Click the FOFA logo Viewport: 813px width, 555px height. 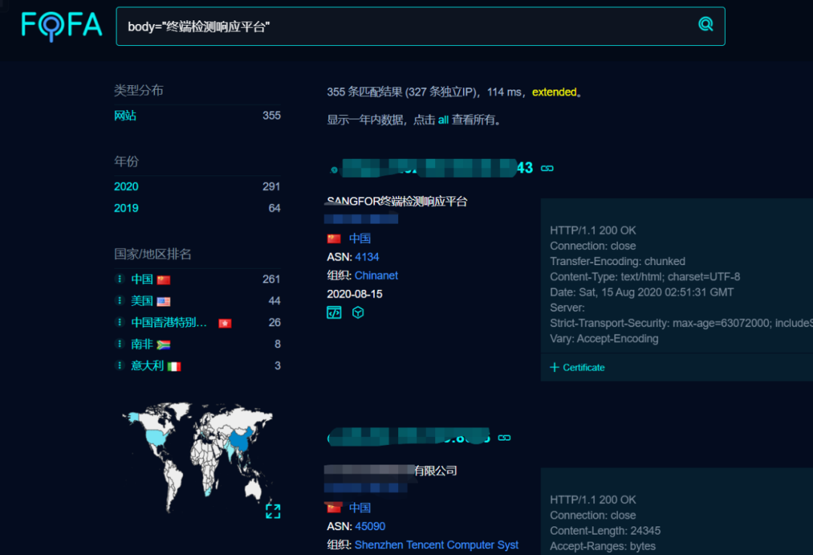[62, 26]
